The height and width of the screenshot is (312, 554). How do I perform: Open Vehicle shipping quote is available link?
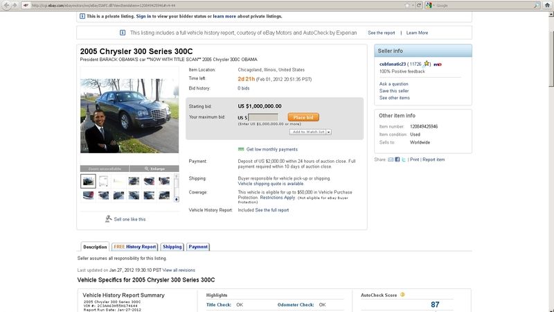click(271, 184)
